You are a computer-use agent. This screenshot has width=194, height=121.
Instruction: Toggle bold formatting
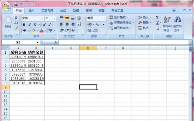point(24,25)
